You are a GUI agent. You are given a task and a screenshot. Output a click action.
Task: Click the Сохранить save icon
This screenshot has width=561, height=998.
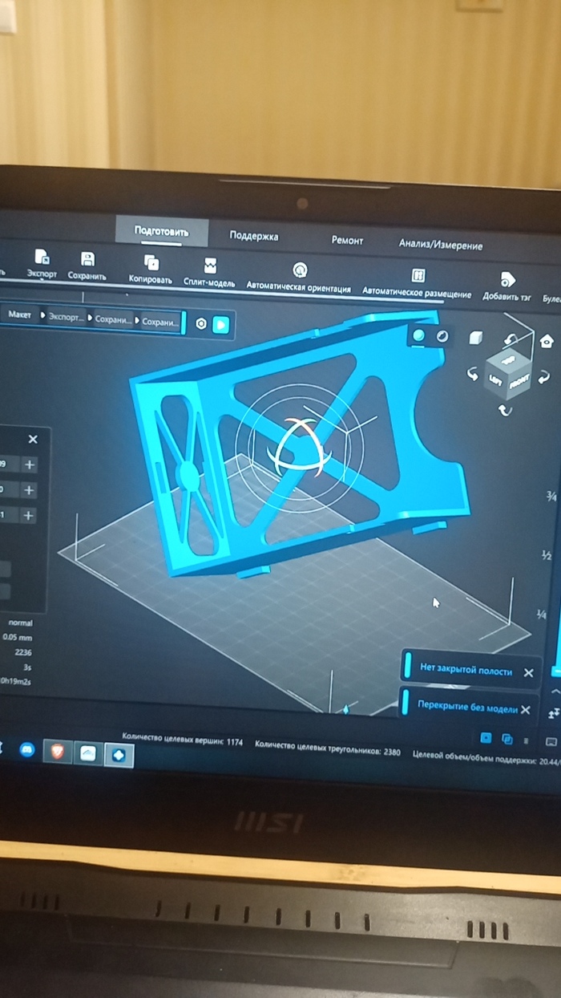[87, 259]
